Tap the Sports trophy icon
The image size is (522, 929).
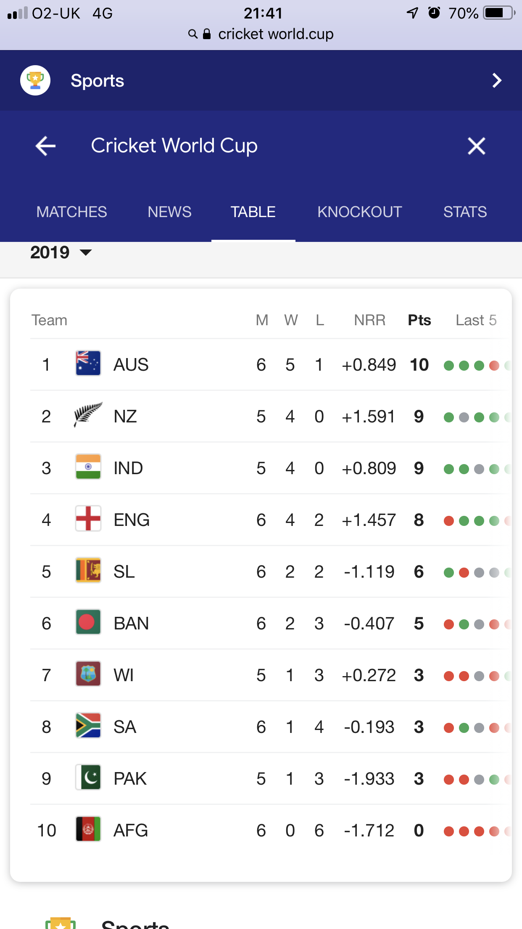[x=35, y=80]
